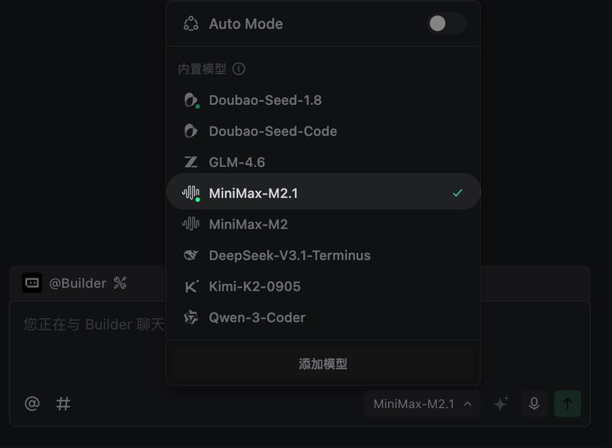Viewport: 612px width, 448px height.
Task: Click the @Builder agent label
Action: [x=77, y=283]
